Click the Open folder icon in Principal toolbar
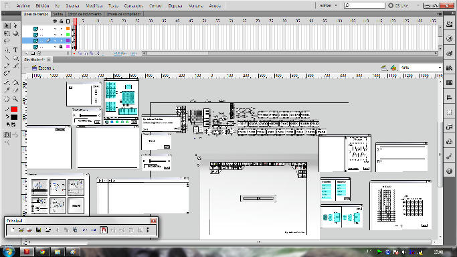457x257 pixels. click(x=21, y=230)
